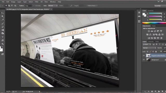Create new fill or adjustment layer
This screenshot has height=93, width=166.
pyautogui.click(x=156, y=91)
